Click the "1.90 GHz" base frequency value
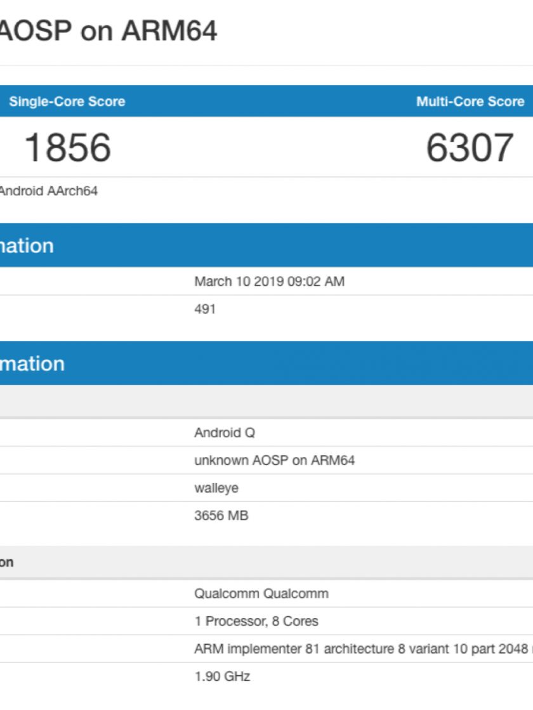533x710 pixels. coord(222,676)
